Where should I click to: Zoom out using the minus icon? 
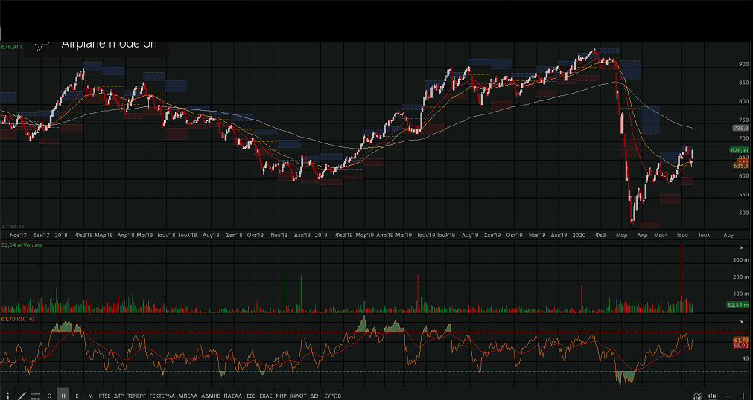pyautogui.click(x=728, y=395)
